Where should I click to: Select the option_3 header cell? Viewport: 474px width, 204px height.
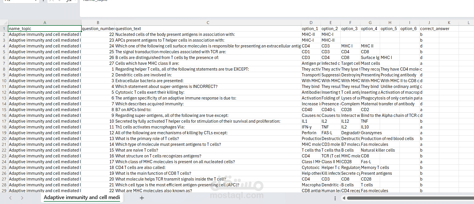(350, 29)
